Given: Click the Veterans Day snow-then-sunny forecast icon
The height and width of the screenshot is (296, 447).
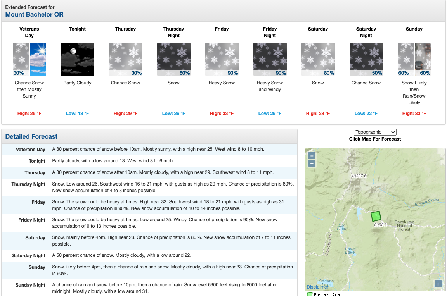Looking at the screenshot, I should point(29,59).
